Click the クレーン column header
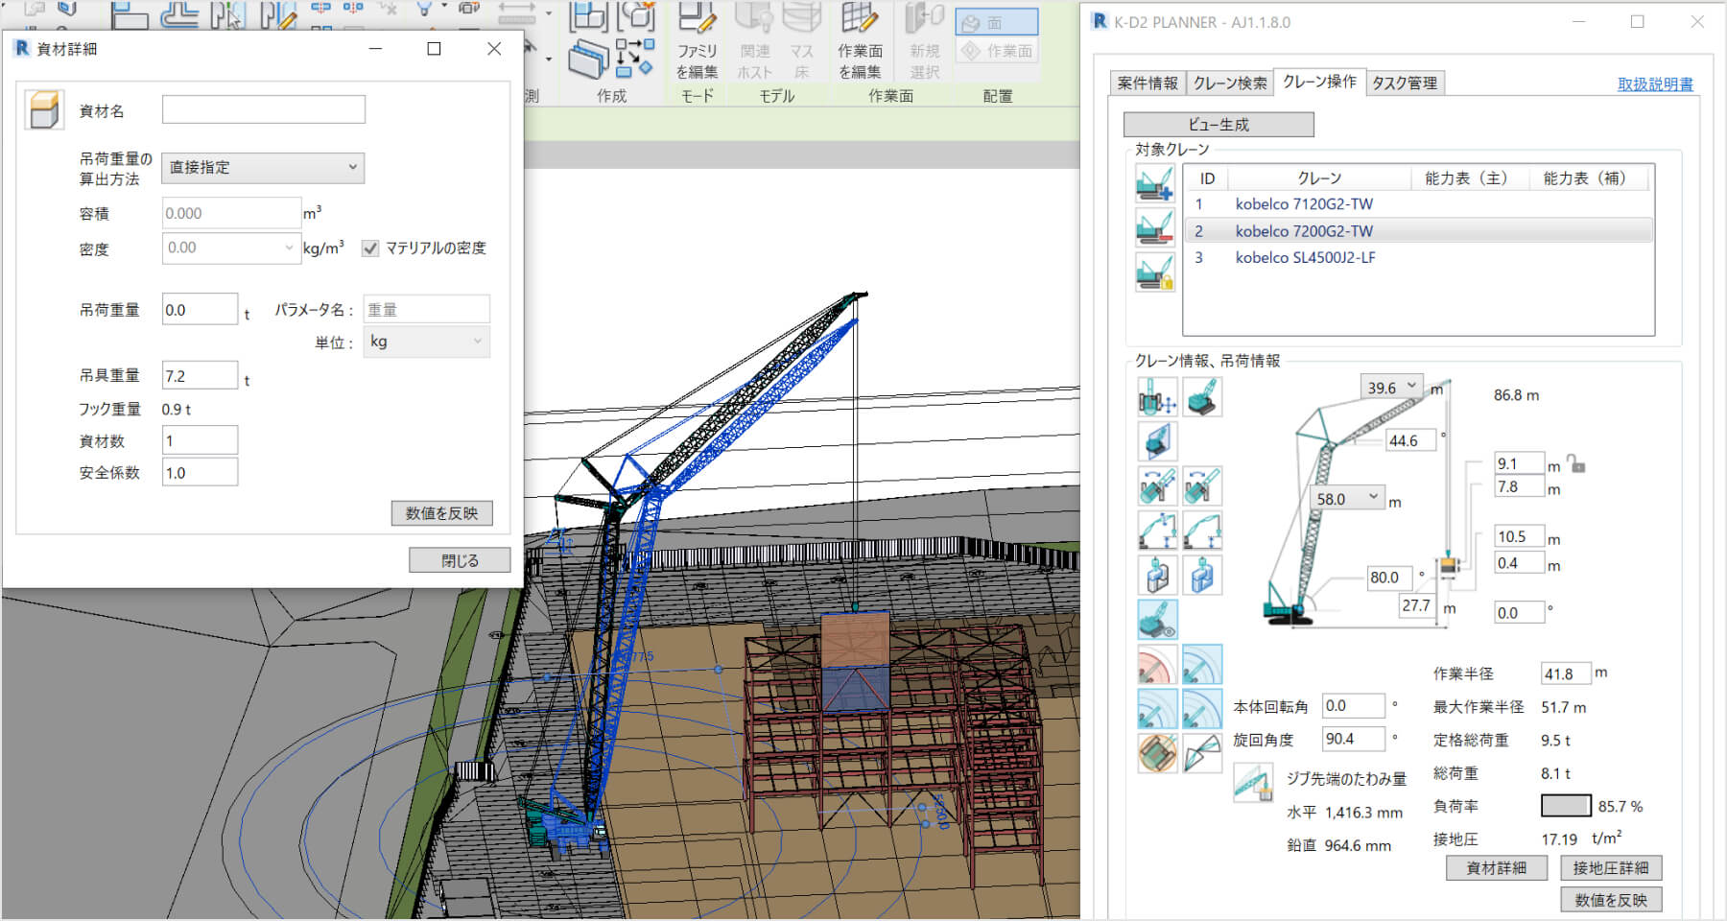The width and height of the screenshot is (1727, 921). pos(1319,178)
